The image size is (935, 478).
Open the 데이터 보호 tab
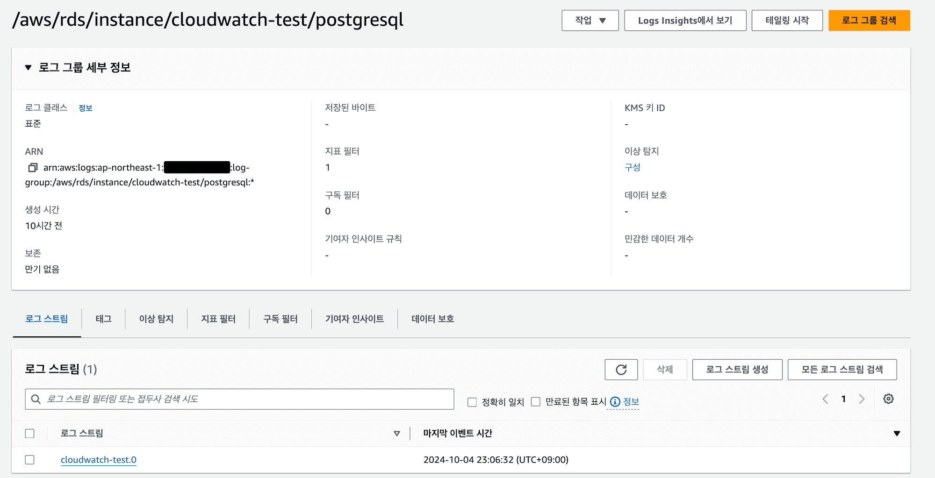point(432,319)
